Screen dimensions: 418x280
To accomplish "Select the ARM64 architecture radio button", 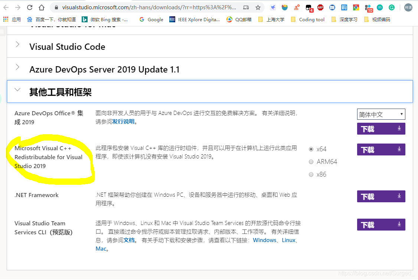I will (x=311, y=162).
